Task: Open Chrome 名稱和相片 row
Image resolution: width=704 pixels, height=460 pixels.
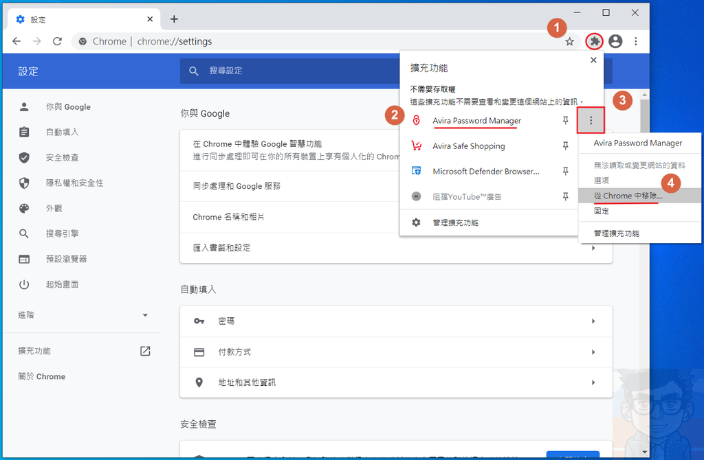Action: [289, 217]
